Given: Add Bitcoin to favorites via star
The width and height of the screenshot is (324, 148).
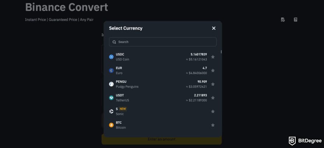Looking at the screenshot, I should pyautogui.click(x=213, y=125).
